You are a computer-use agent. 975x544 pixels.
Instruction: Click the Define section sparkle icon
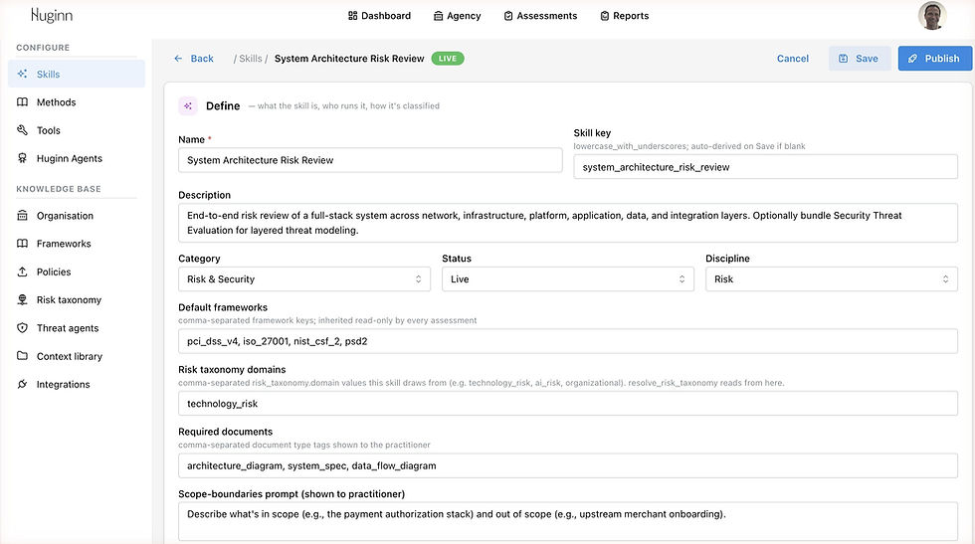tap(188, 105)
